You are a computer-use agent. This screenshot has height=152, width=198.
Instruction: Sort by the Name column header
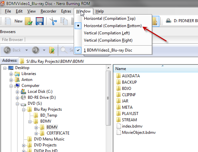(x=156, y=69)
